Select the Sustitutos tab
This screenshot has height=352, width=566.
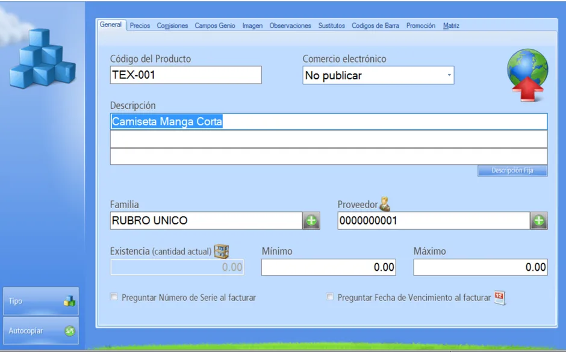331,26
